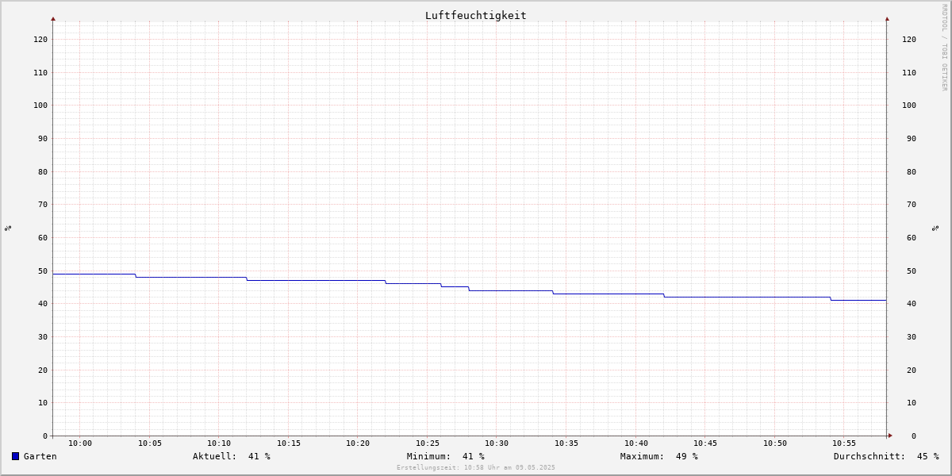The image size is (952, 476).
Task: Click the 20 label on right axis
Action: [x=912, y=370]
